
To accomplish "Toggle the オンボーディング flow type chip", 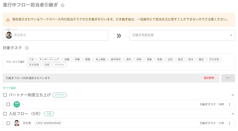I will pyautogui.click(x=49, y=59).
